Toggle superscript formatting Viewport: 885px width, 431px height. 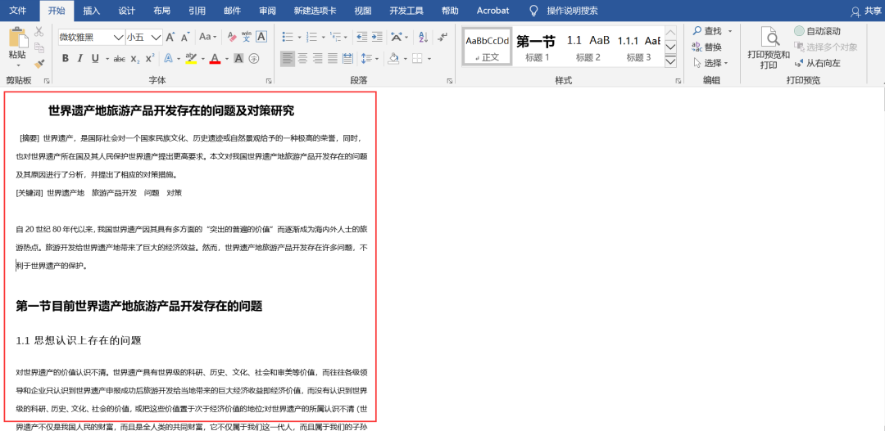tap(150, 58)
